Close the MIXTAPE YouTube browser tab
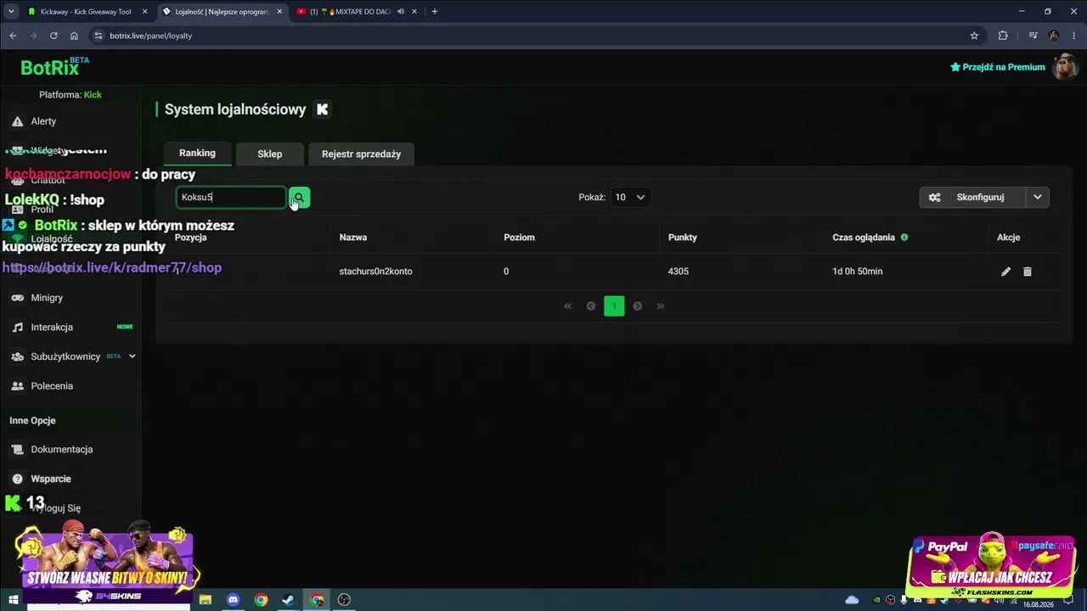1087x611 pixels. (x=414, y=12)
